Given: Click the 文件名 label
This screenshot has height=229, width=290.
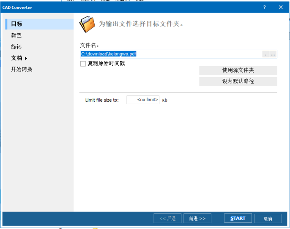Looking at the screenshot, I should point(90,45).
